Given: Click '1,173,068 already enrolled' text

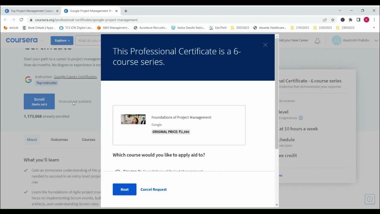Looking at the screenshot, I should point(47,116).
